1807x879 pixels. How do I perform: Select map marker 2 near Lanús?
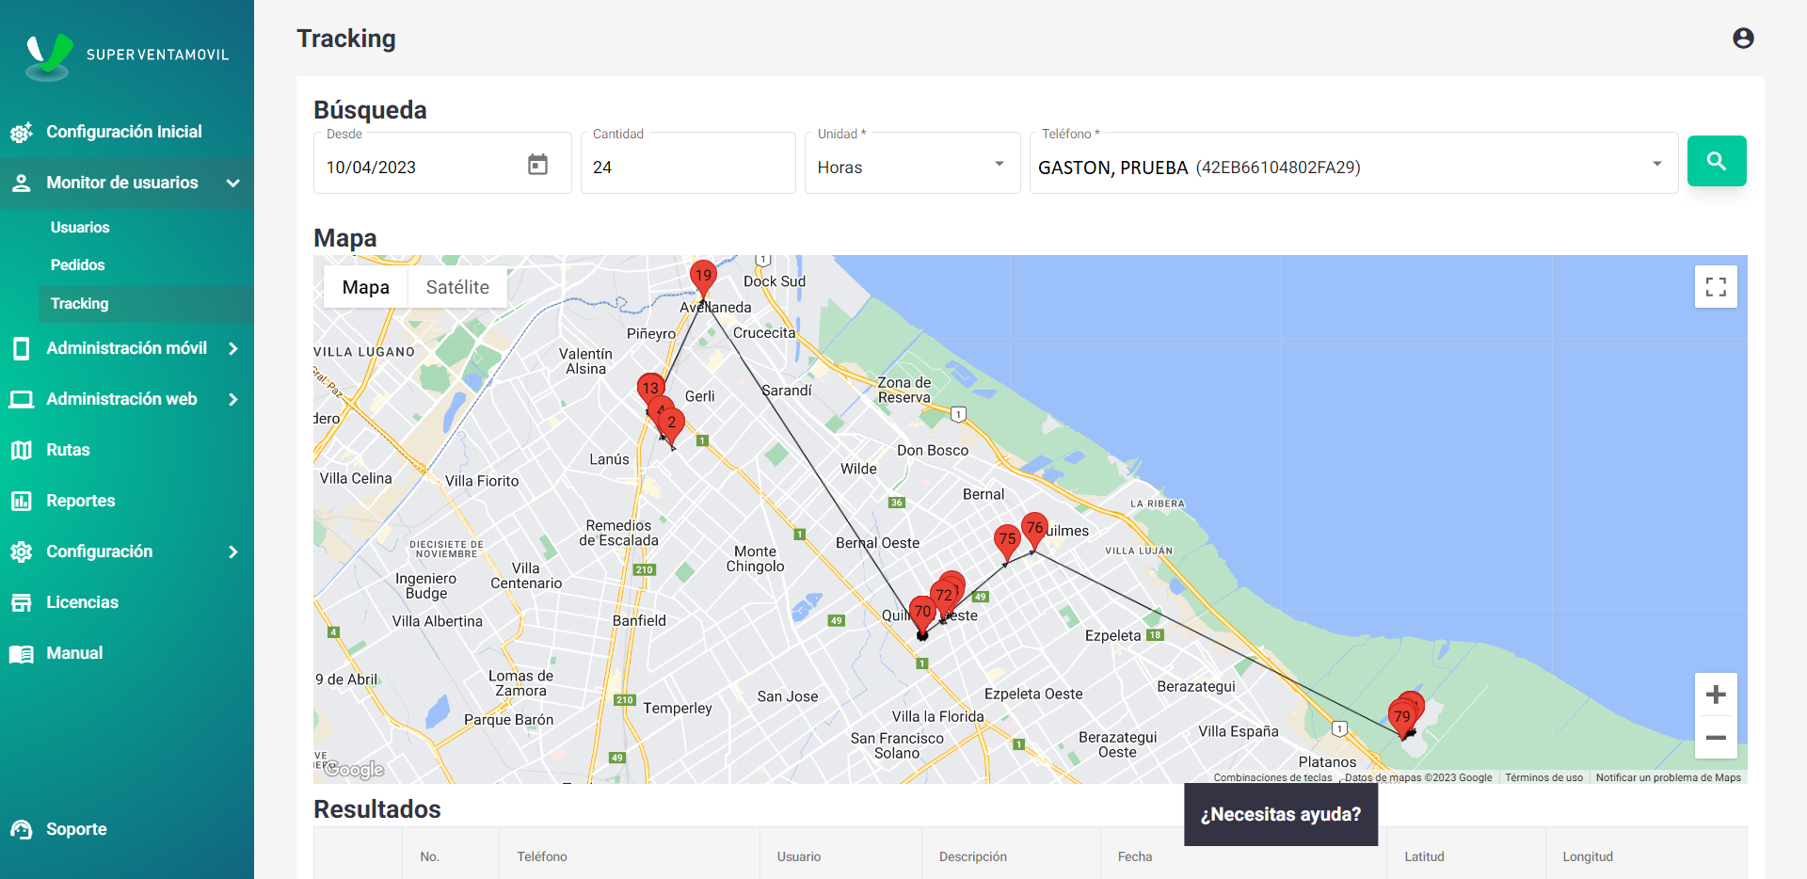(672, 425)
